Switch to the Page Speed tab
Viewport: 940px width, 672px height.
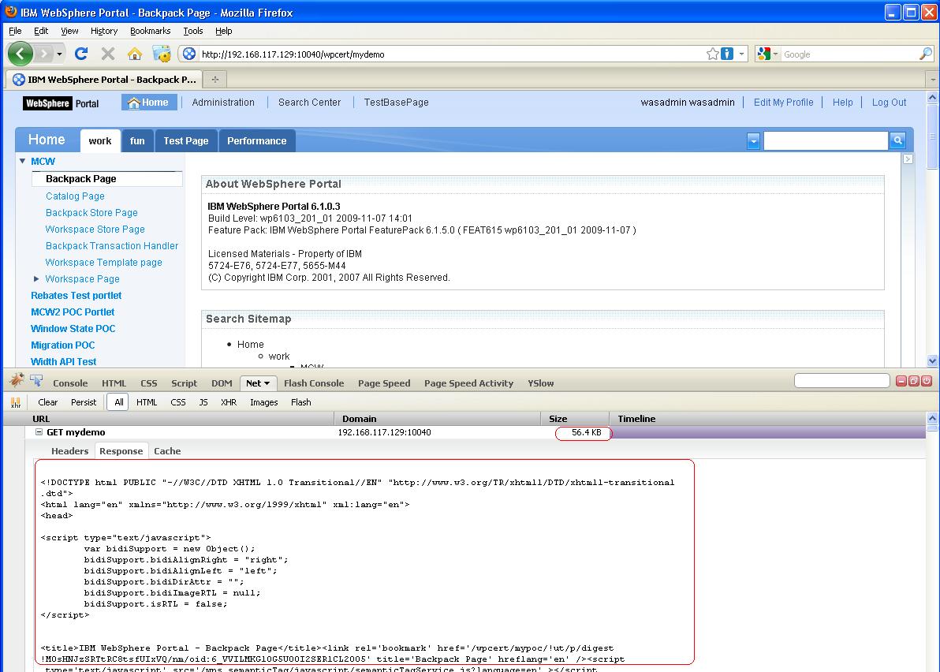(x=384, y=383)
